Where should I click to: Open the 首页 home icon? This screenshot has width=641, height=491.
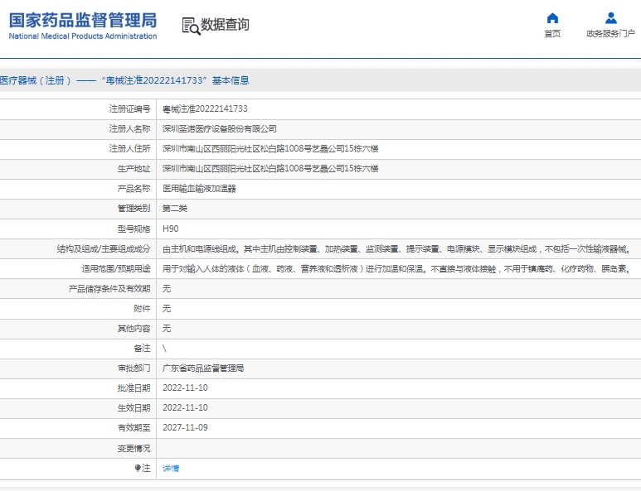click(x=552, y=18)
